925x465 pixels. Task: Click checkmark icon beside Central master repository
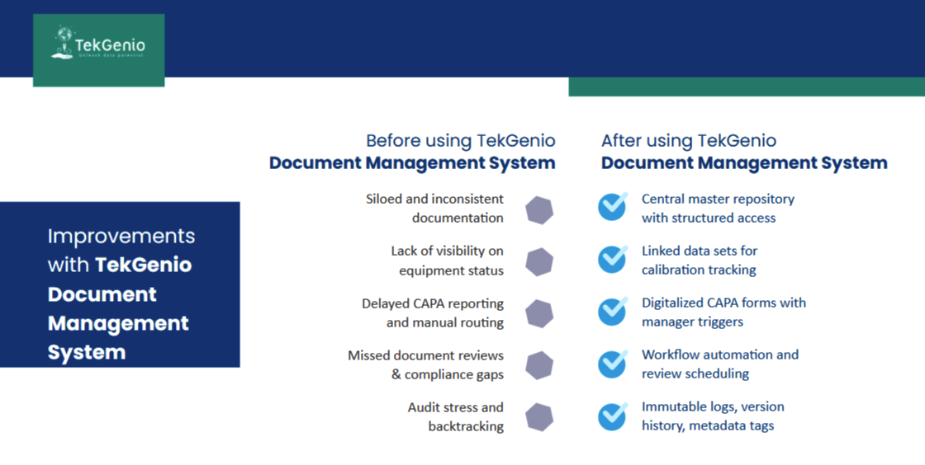[613, 207]
